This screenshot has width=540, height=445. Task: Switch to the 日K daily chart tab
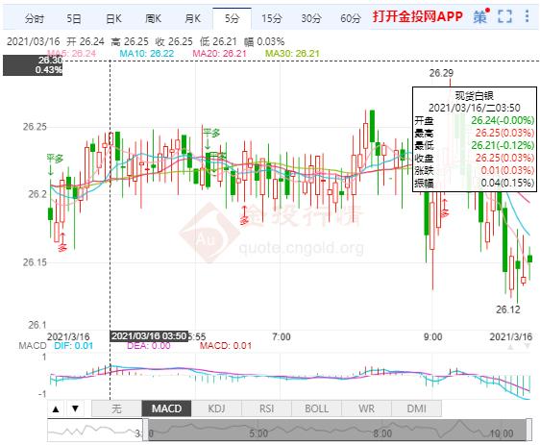[x=113, y=18]
